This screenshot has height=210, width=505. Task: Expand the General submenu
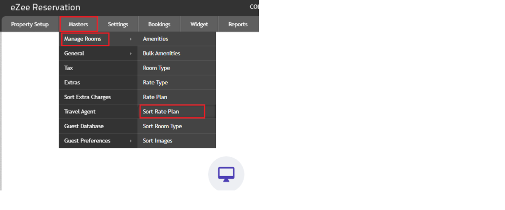coord(98,53)
